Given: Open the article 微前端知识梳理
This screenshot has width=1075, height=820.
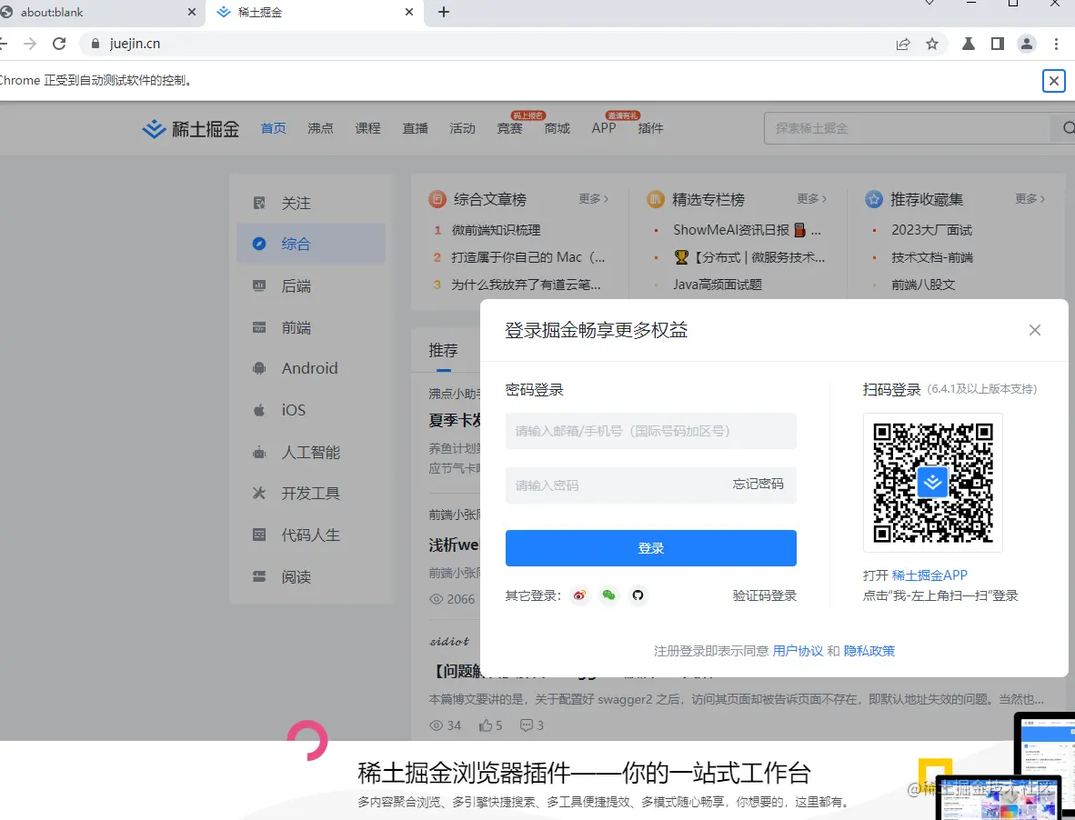Looking at the screenshot, I should click(x=496, y=230).
